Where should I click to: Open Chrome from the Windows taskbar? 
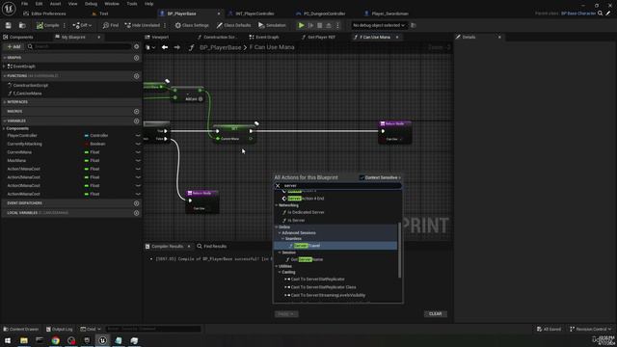tap(56, 340)
